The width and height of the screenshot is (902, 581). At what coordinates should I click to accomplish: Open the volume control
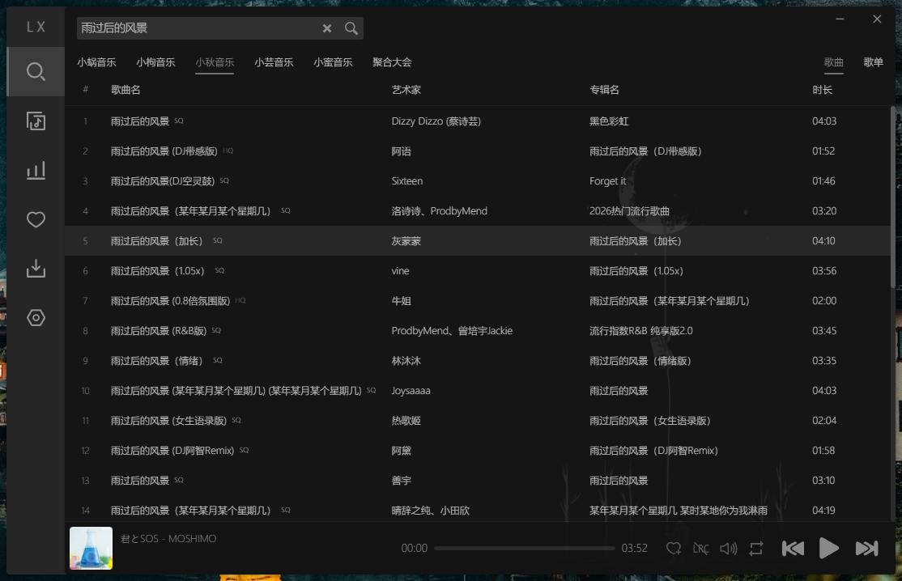tap(728, 548)
